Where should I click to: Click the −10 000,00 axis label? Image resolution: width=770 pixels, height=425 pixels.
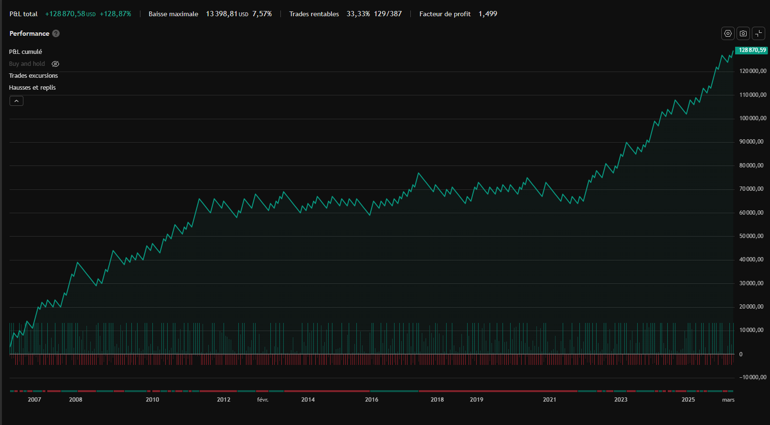753,377
